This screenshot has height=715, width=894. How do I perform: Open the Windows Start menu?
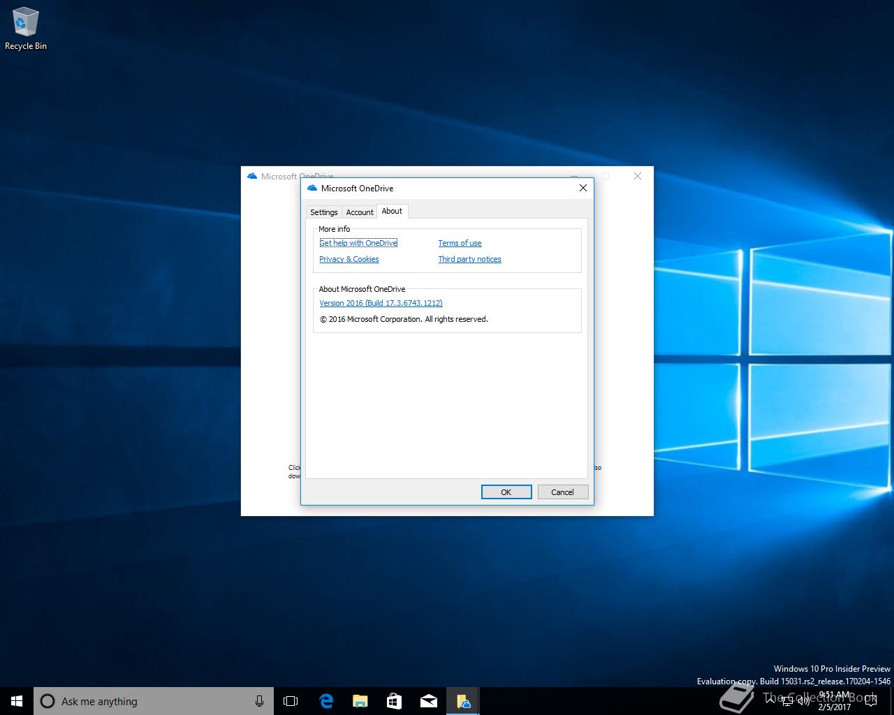17,701
